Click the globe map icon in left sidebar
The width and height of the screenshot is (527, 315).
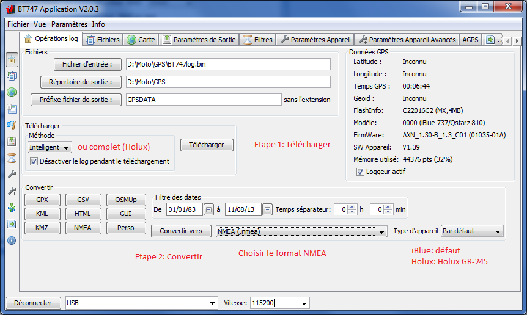[12, 92]
